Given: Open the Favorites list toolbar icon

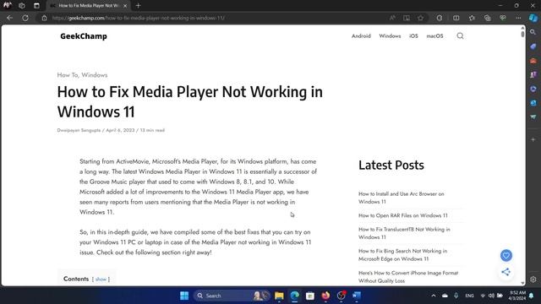Looking at the screenshot, I should coord(472,18).
